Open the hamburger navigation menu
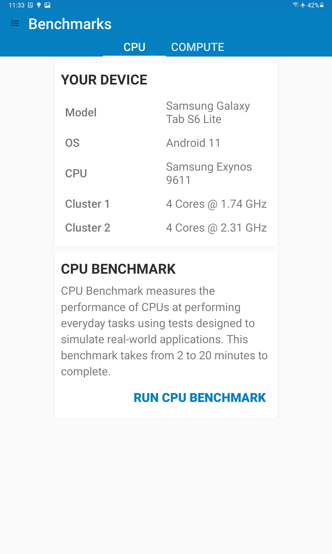Image resolution: width=332 pixels, height=554 pixels. [15, 24]
